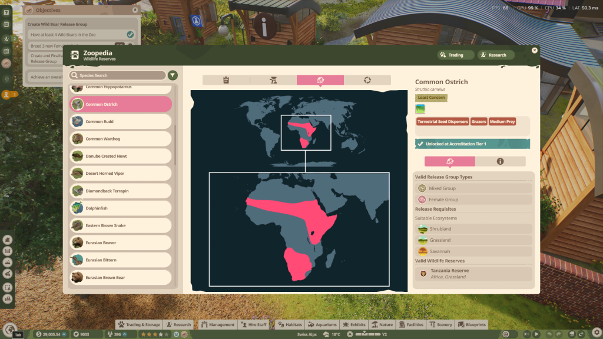Select Eastern Brown Snake in species list
Image resolution: width=603 pixels, height=339 pixels.
120,225
